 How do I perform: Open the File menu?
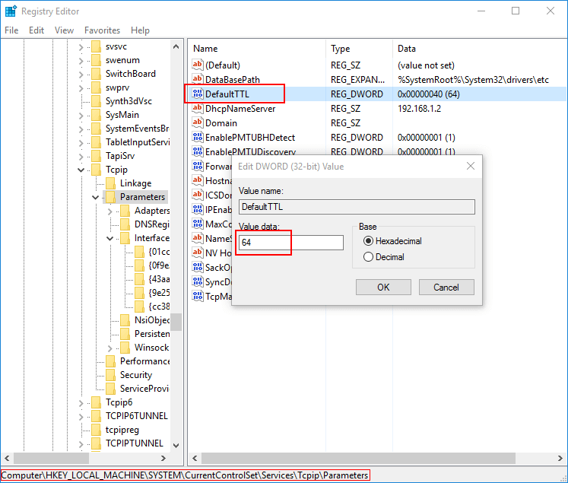(x=11, y=30)
